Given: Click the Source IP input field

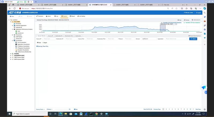Looking at the screenshot, I should [x=49, y=39].
